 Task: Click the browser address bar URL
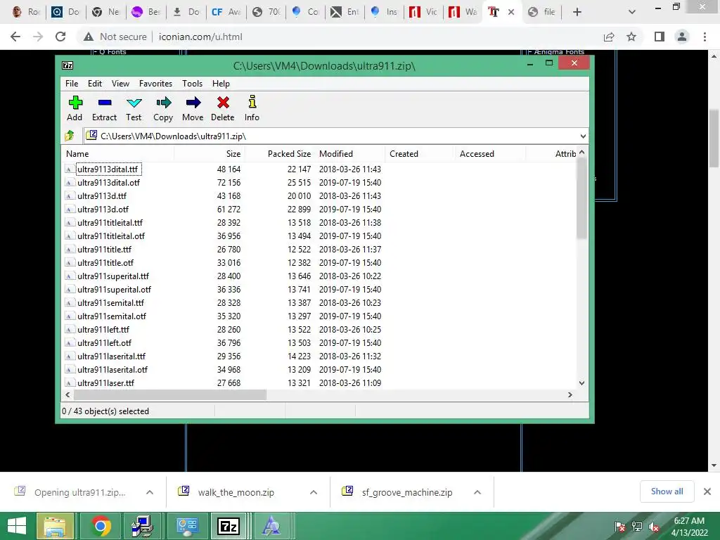200,37
